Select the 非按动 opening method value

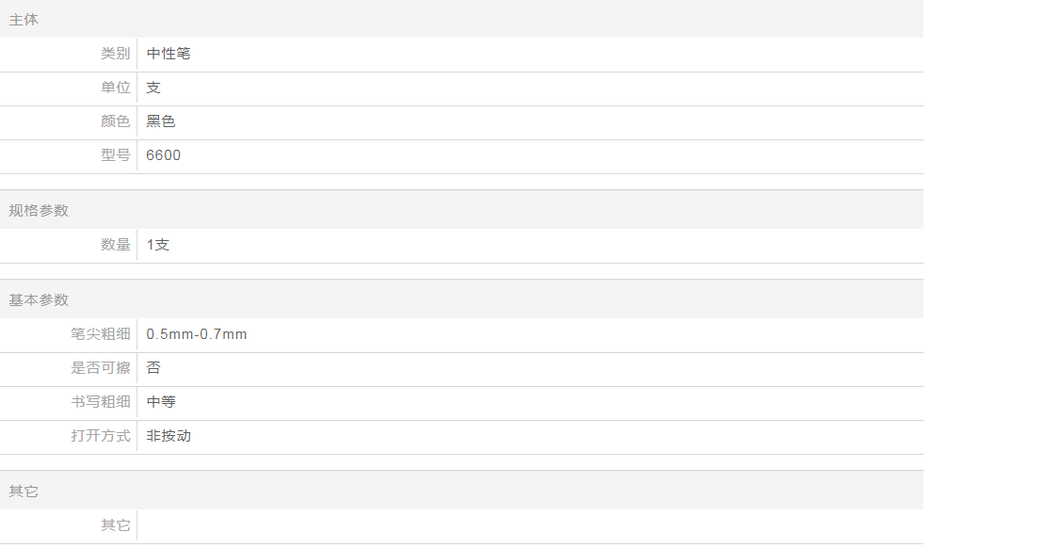click(x=168, y=436)
